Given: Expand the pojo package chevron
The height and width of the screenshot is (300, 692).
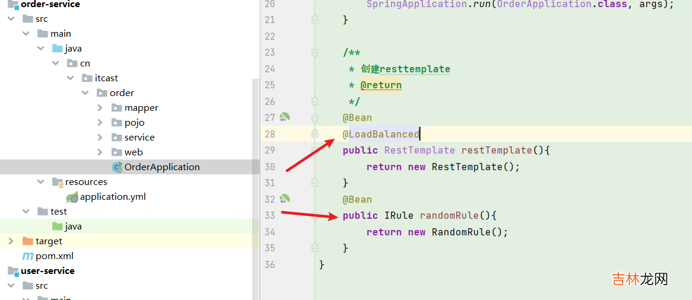Looking at the screenshot, I should point(100,123).
